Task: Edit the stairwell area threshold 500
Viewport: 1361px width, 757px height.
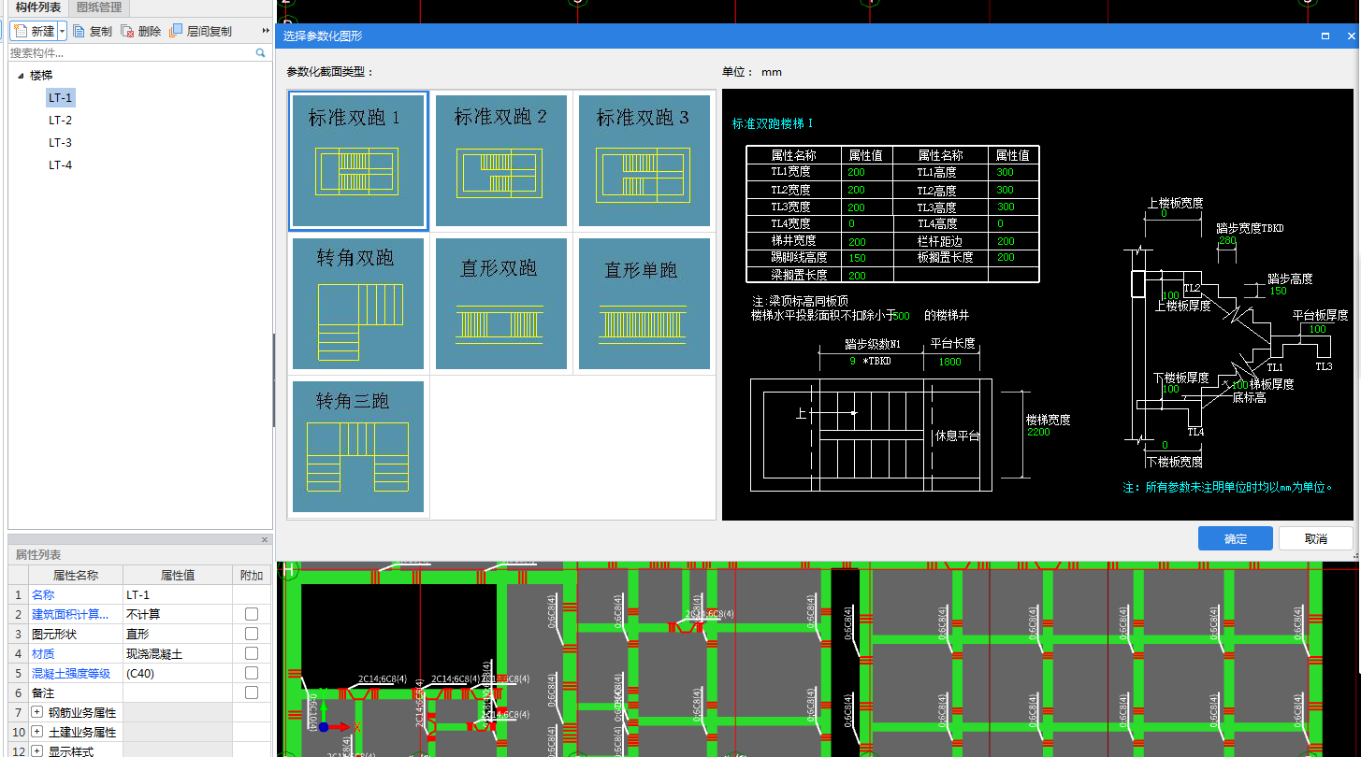Action: tap(902, 316)
